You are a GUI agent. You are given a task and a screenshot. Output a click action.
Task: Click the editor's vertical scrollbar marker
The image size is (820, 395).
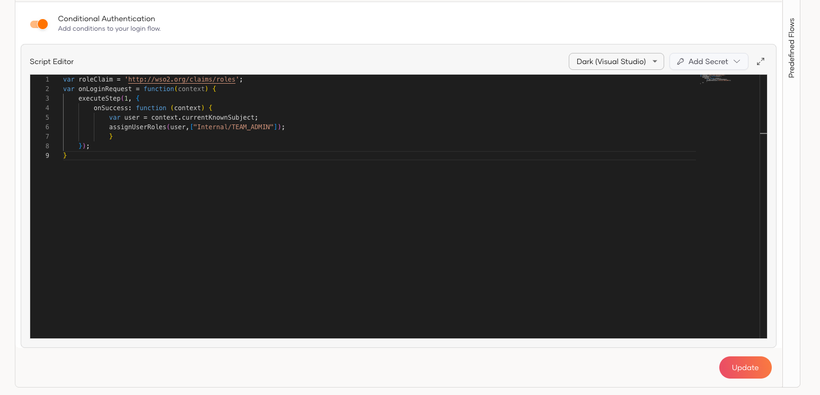[763, 133]
